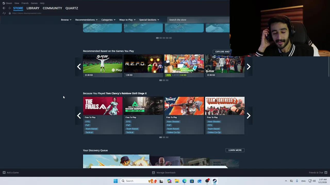Open the Supermarket Simulator game card
Image resolution: width=330 pixels, height=185 pixels.
tap(184, 66)
